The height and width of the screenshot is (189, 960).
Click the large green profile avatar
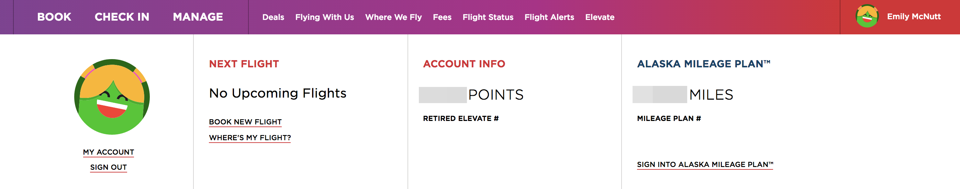coord(112,97)
